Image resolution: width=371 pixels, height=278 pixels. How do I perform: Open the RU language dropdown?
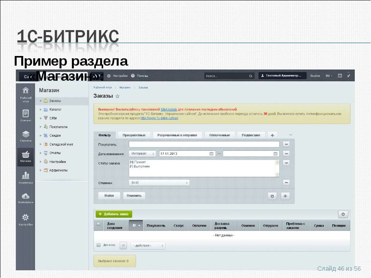(x=329, y=76)
